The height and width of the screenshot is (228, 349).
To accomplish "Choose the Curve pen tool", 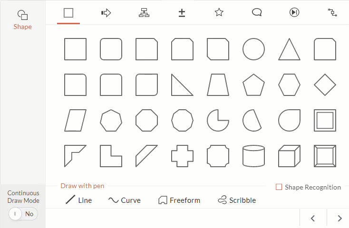I will click(125, 200).
